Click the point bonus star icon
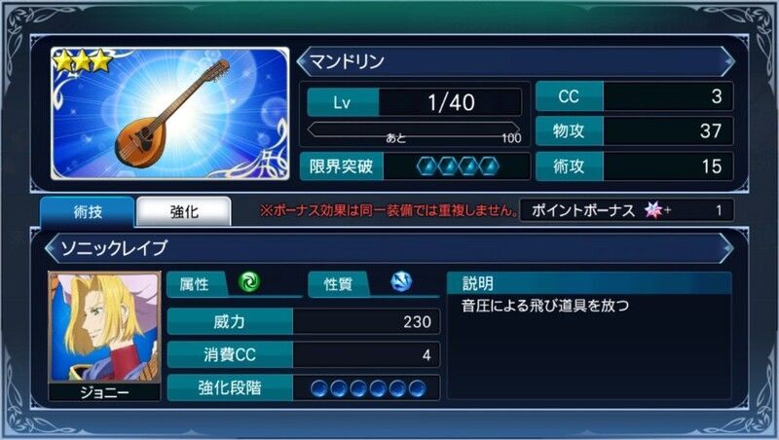Image resolution: width=779 pixels, height=440 pixels. click(653, 210)
